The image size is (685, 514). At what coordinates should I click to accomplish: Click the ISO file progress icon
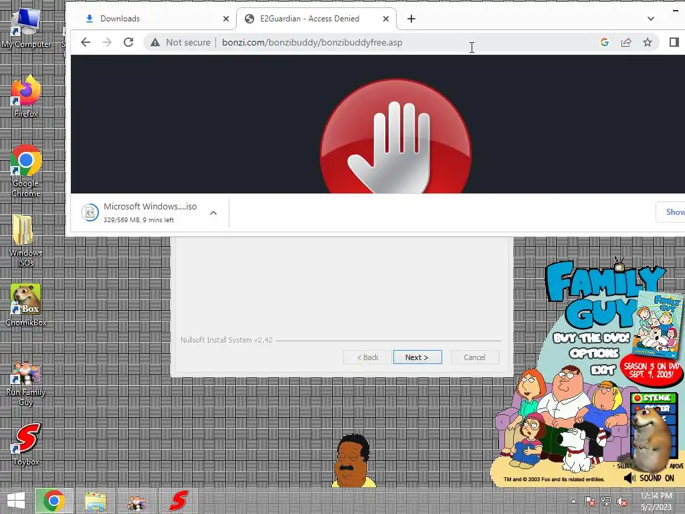click(x=90, y=213)
